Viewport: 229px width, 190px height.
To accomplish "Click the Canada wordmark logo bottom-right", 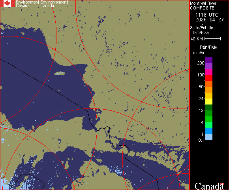I will (209, 186).
